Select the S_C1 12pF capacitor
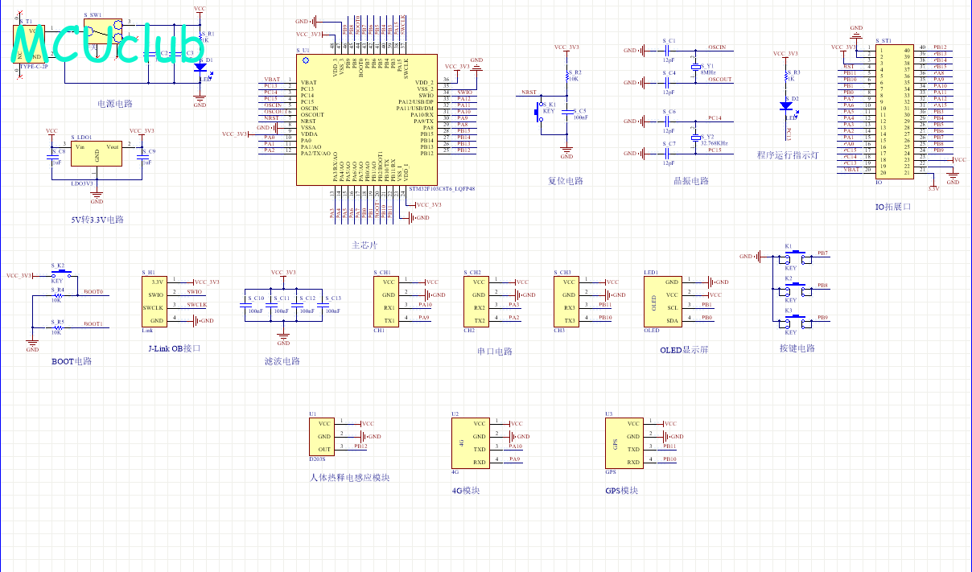The height and width of the screenshot is (572, 972). pyautogui.click(x=669, y=51)
